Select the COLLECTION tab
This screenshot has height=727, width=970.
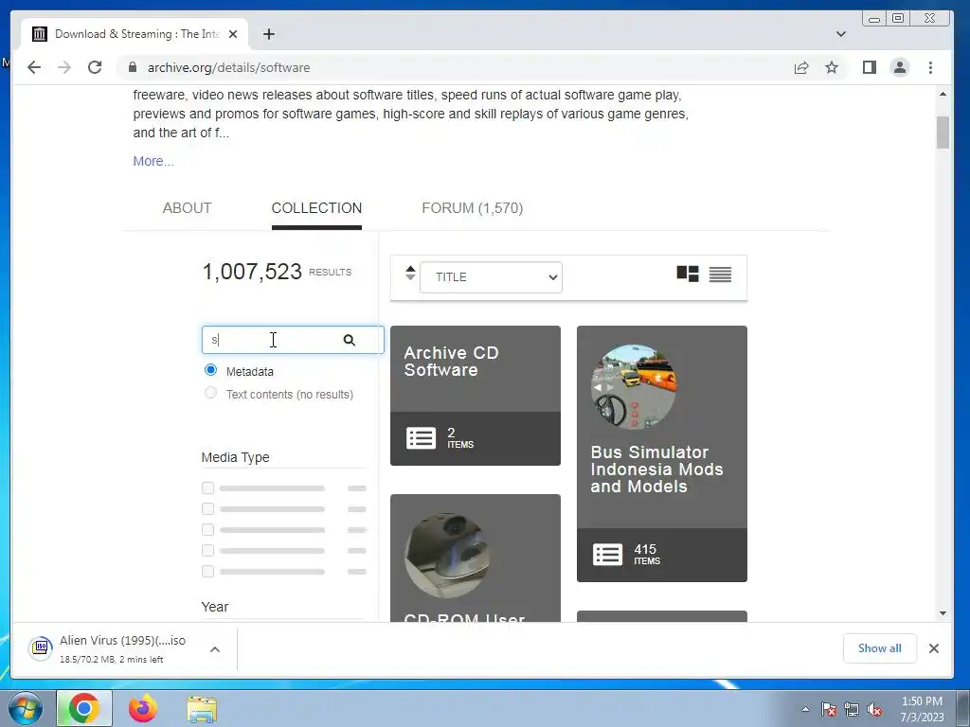coord(316,207)
